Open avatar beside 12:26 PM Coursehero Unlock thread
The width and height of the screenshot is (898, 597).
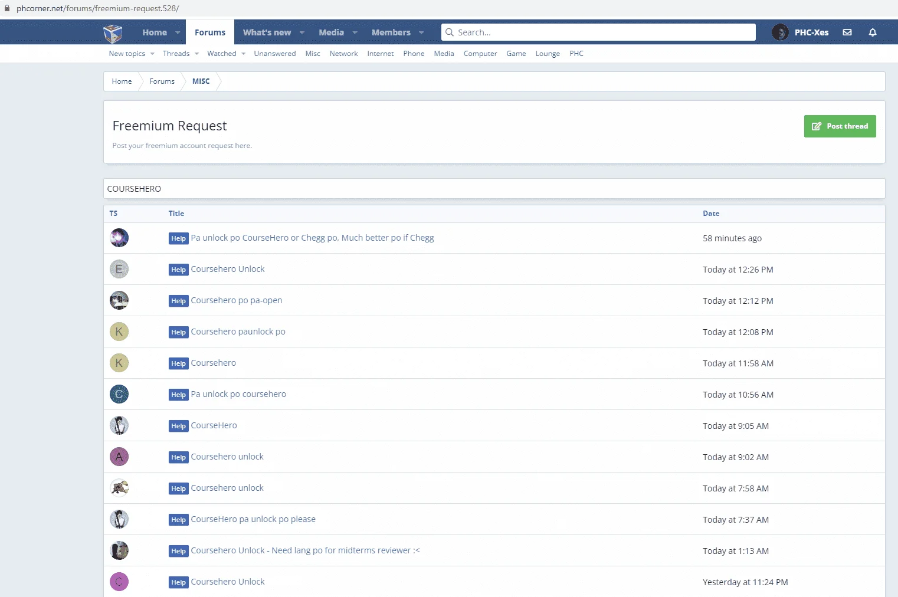click(119, 269)
